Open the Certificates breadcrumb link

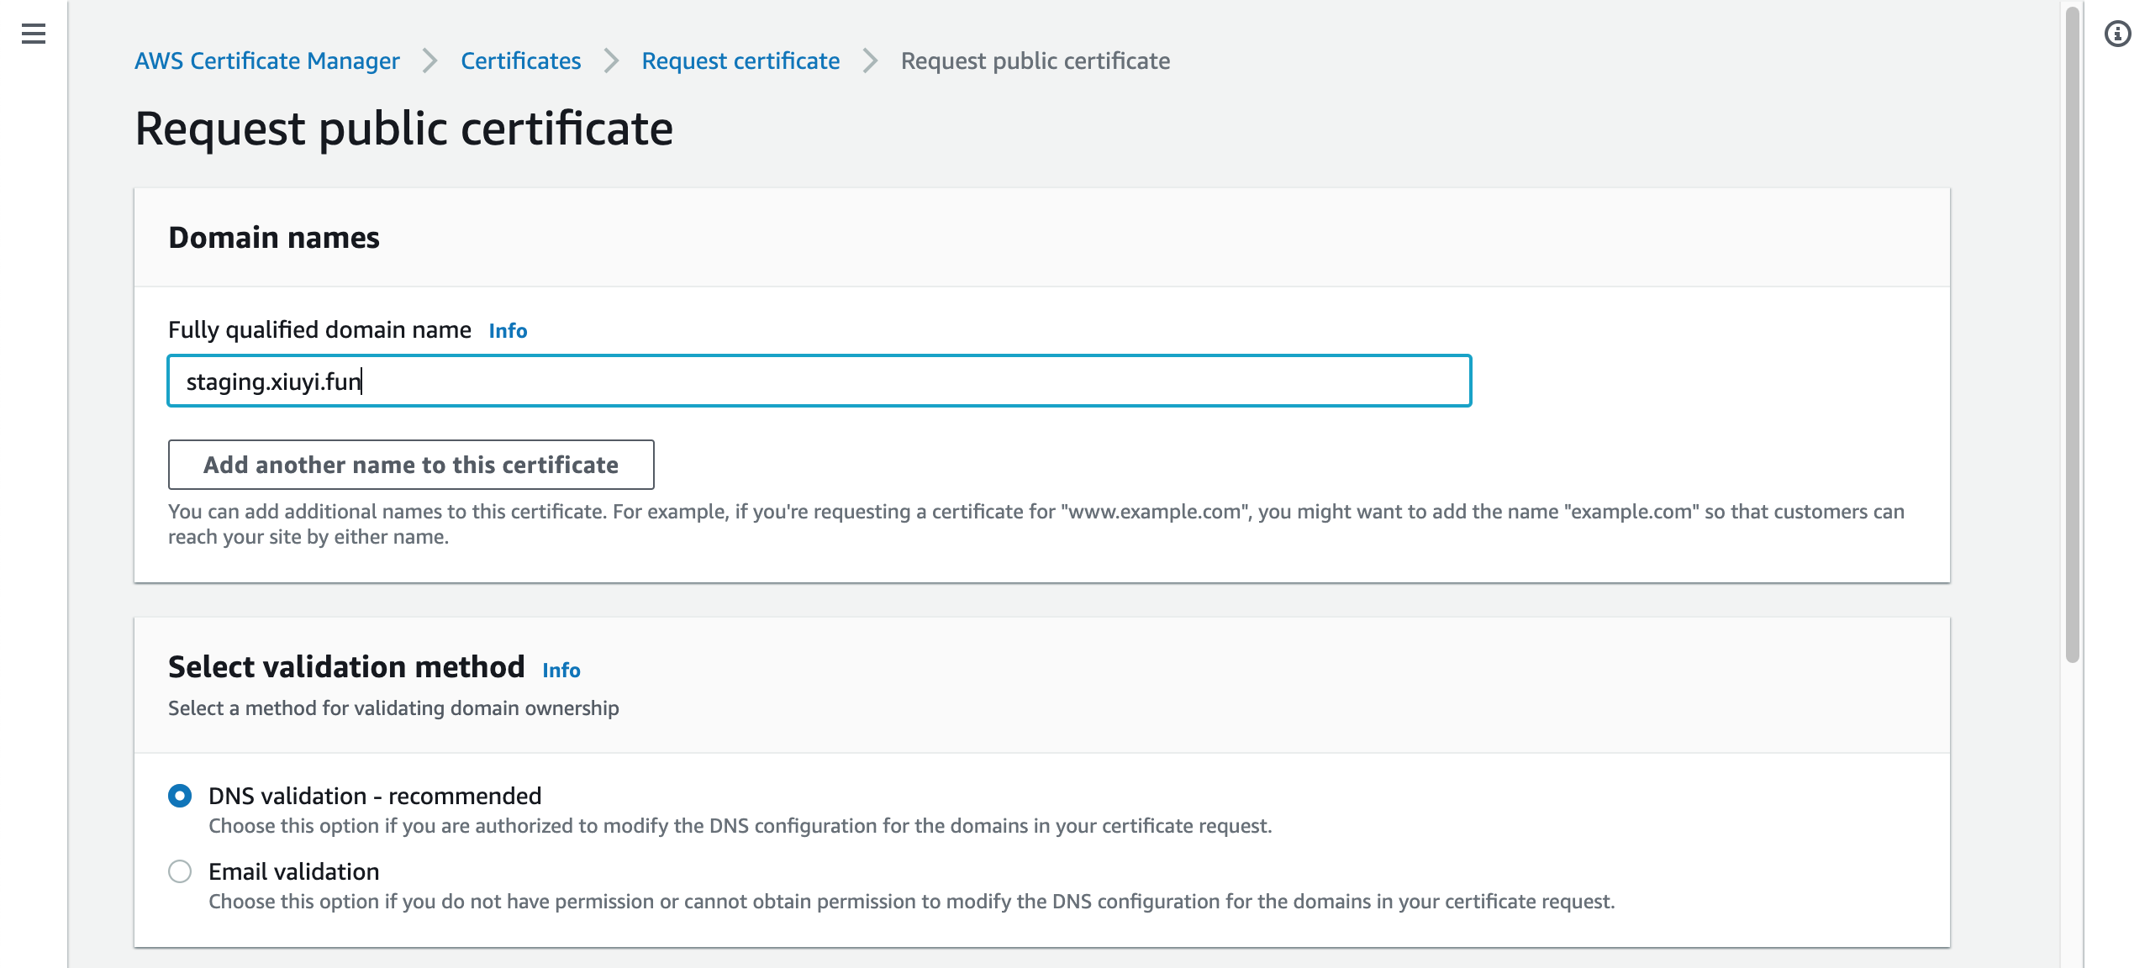point(521,60)
